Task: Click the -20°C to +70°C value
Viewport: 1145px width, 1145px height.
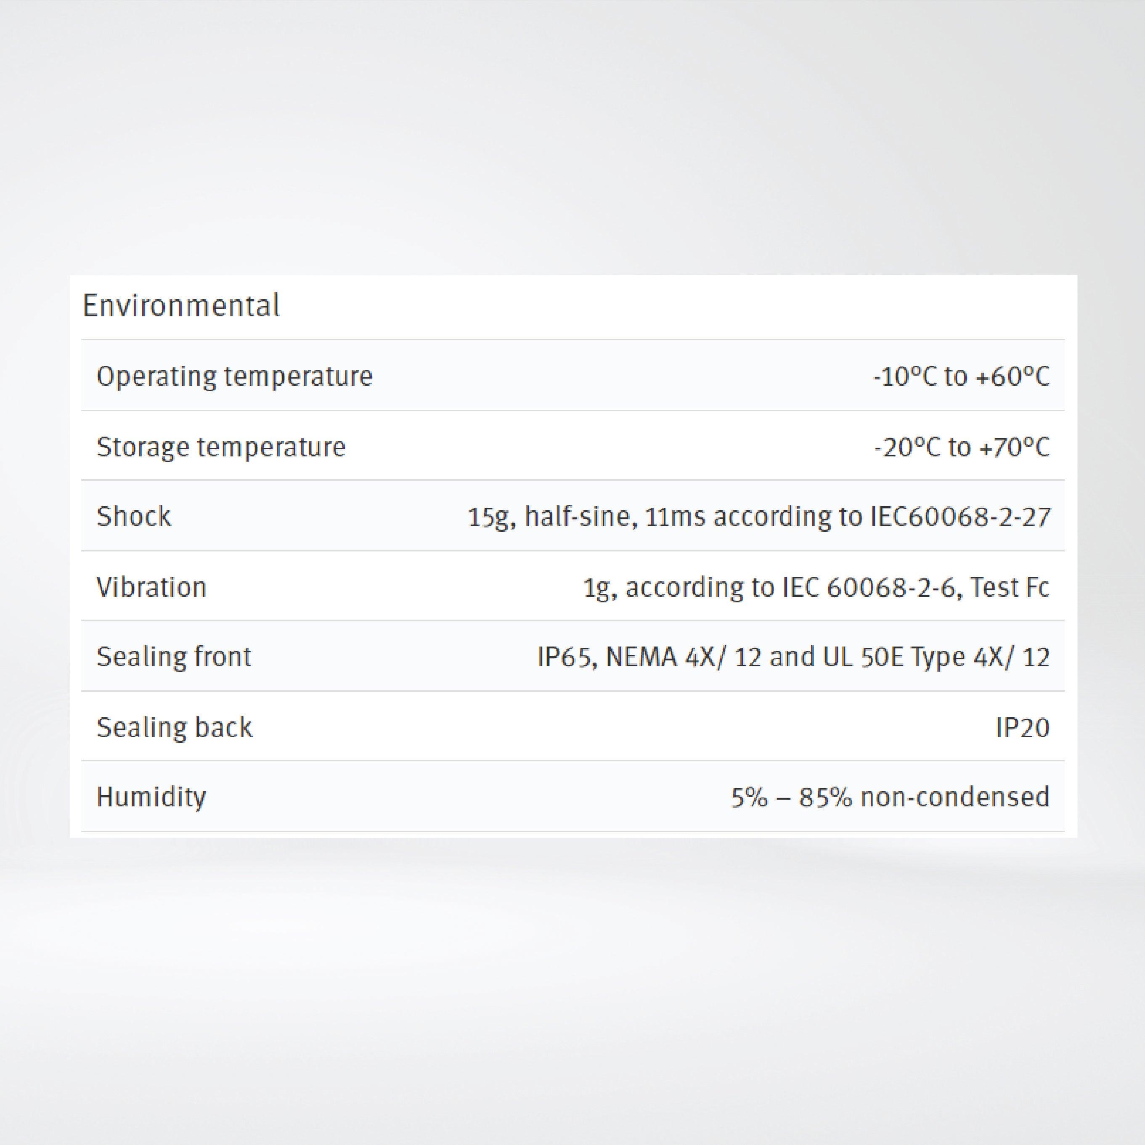Action: pyautogui.click(x=961, y=447)
